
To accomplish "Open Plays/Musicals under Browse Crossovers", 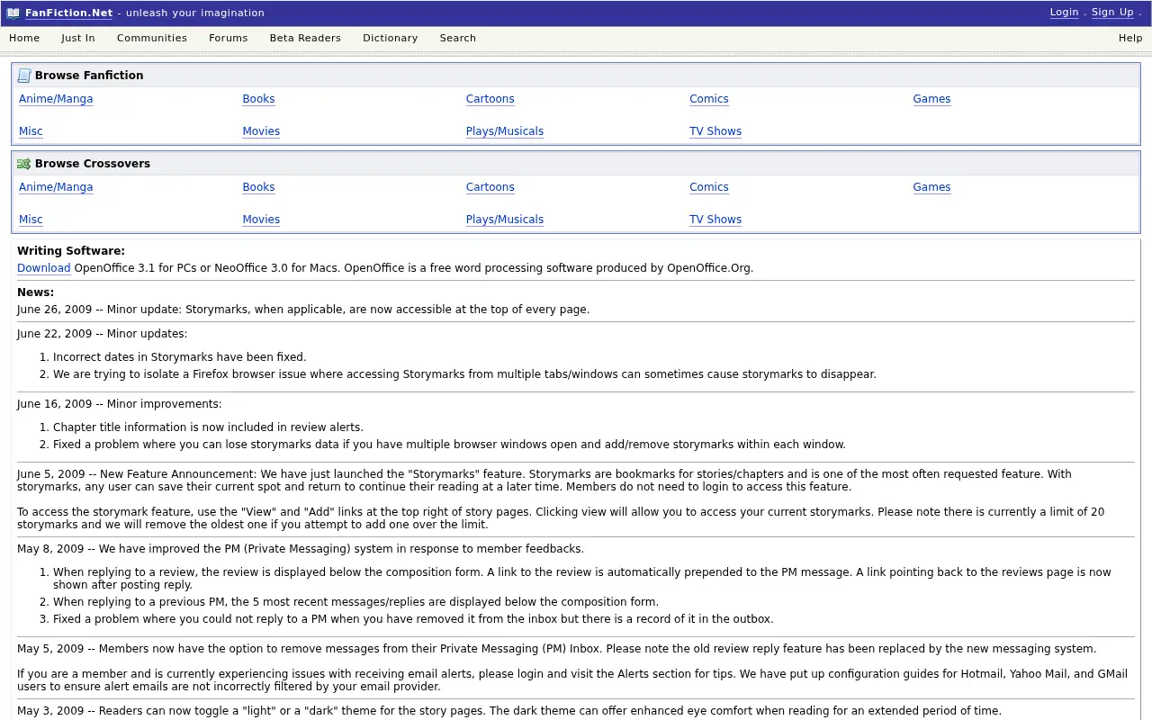I will [x=505, y=220].
